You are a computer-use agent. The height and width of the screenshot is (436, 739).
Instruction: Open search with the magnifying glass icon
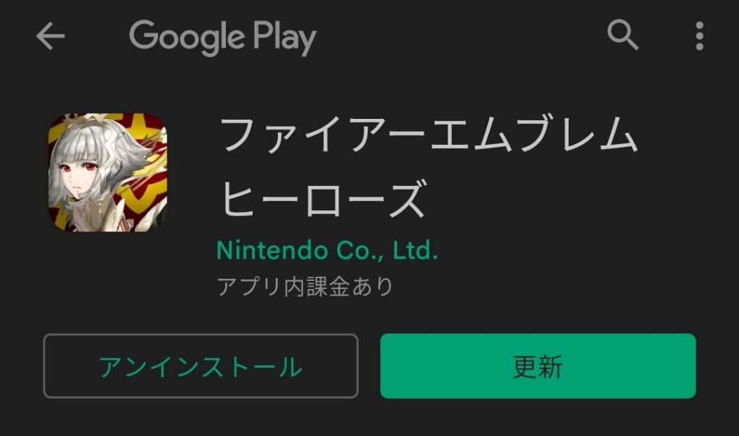coord(623,35)
